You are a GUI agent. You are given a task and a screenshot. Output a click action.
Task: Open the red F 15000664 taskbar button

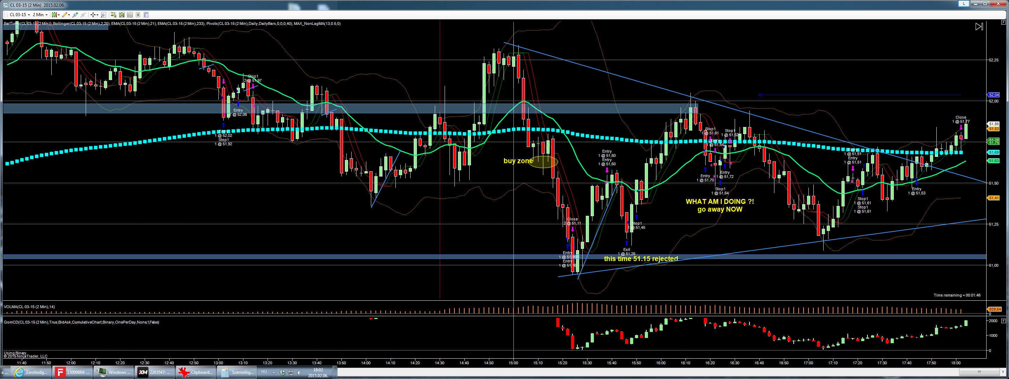click(73, 372)
